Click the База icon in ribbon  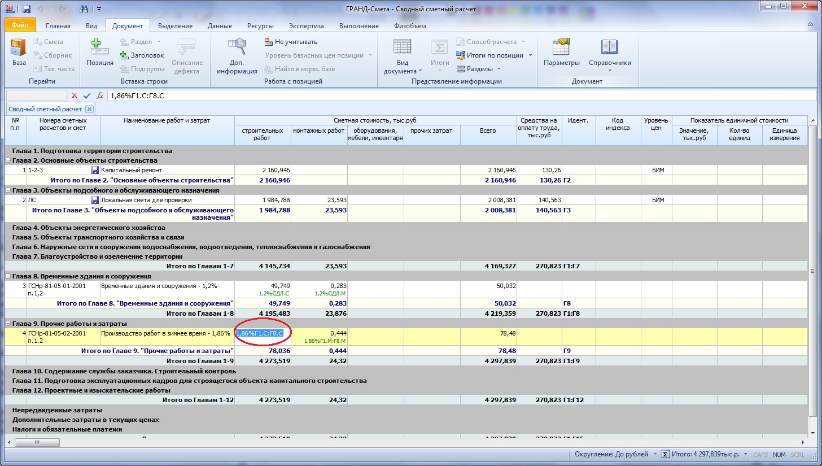[19, 53]
